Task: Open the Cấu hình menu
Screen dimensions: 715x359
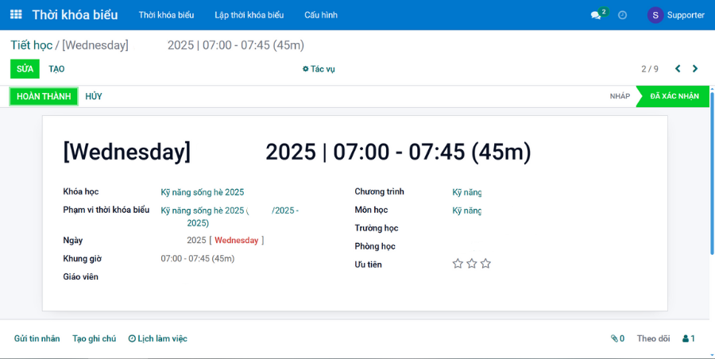Action: 320,15
